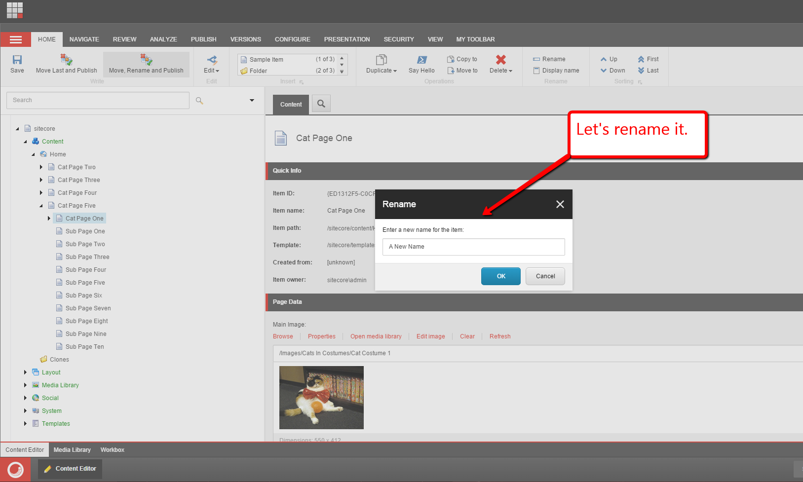Open the Sitecore desktop launchpad grid icon
The width and height of the screenshot is (803, 482).
pos(15,10)
